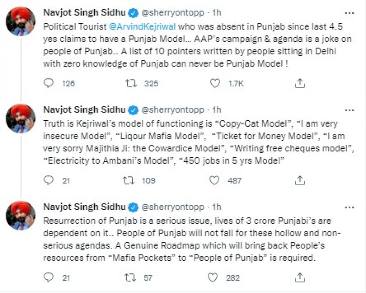Retweet the tweet with 325 retweets

129,83
